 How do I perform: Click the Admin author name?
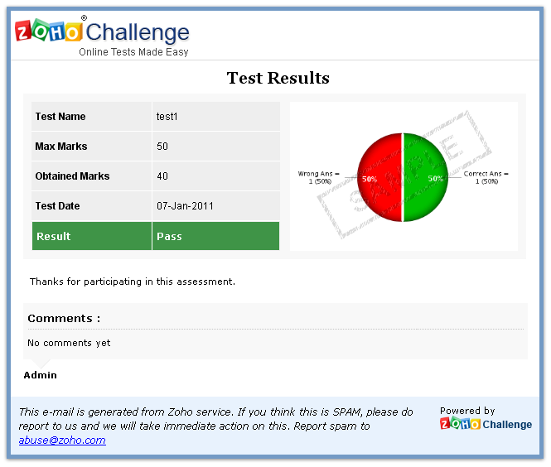41,375
